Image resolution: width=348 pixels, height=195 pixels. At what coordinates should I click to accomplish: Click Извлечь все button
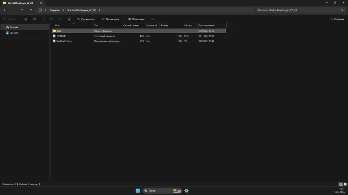click(136, 19)
